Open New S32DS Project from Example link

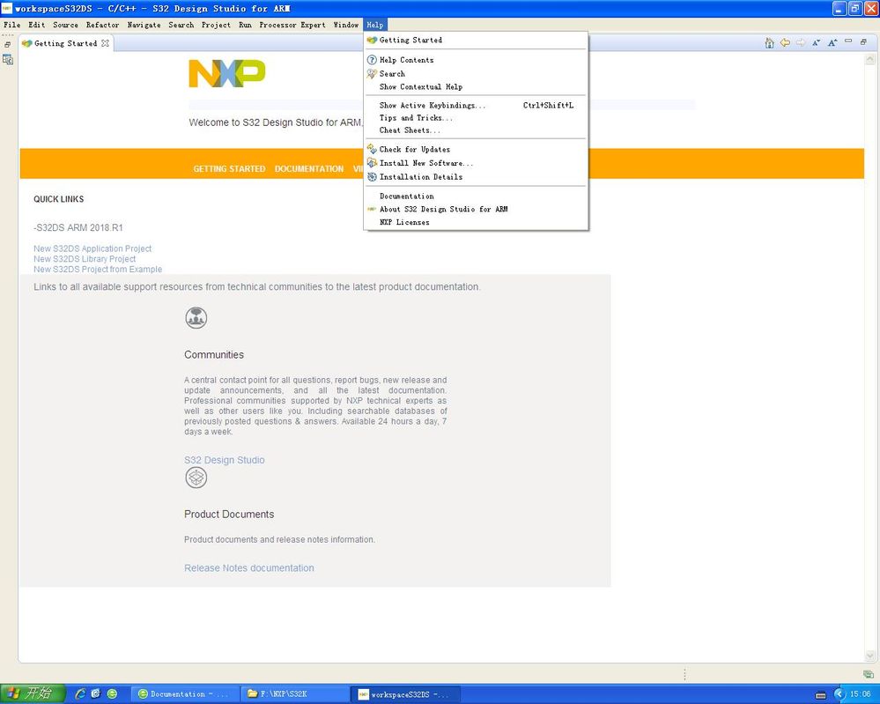point(98,269)
